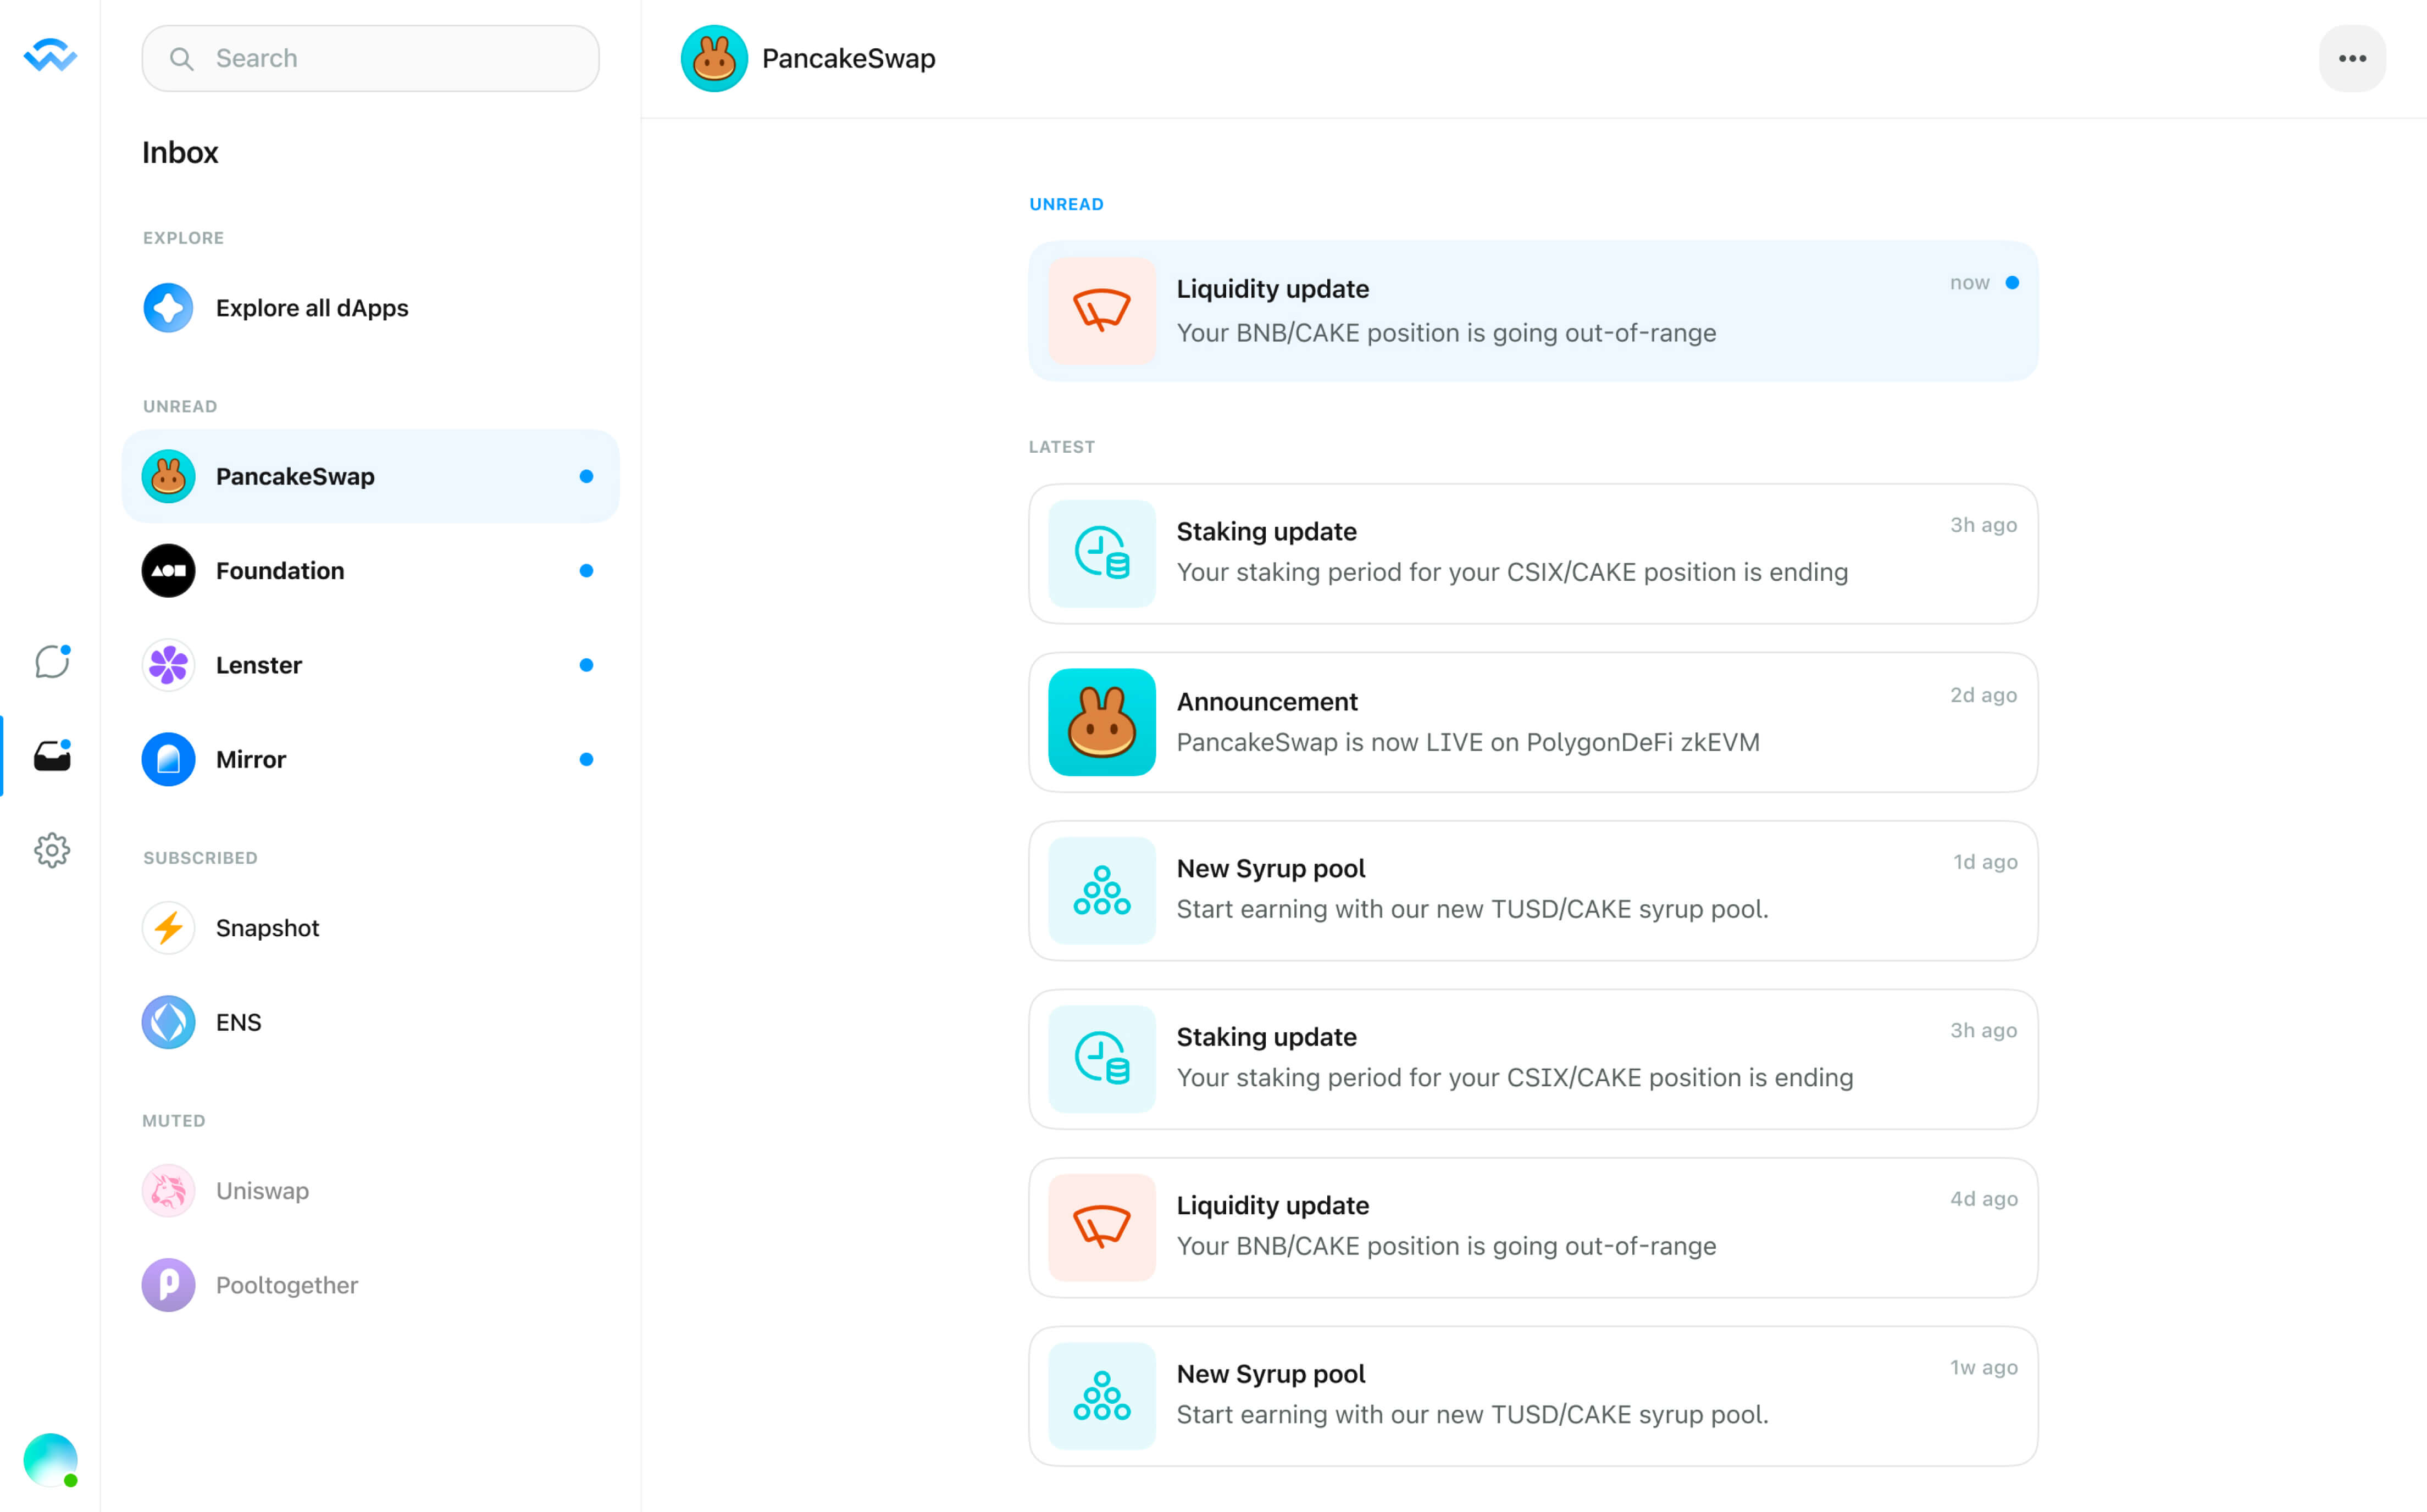Open the chat messages sidebar icon
Viewport: 2427px width, 1512px height.
(52, 662)
